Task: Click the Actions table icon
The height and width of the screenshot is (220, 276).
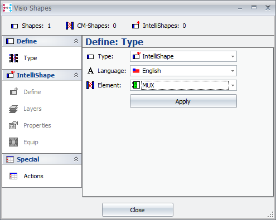Action: point(13,176)
